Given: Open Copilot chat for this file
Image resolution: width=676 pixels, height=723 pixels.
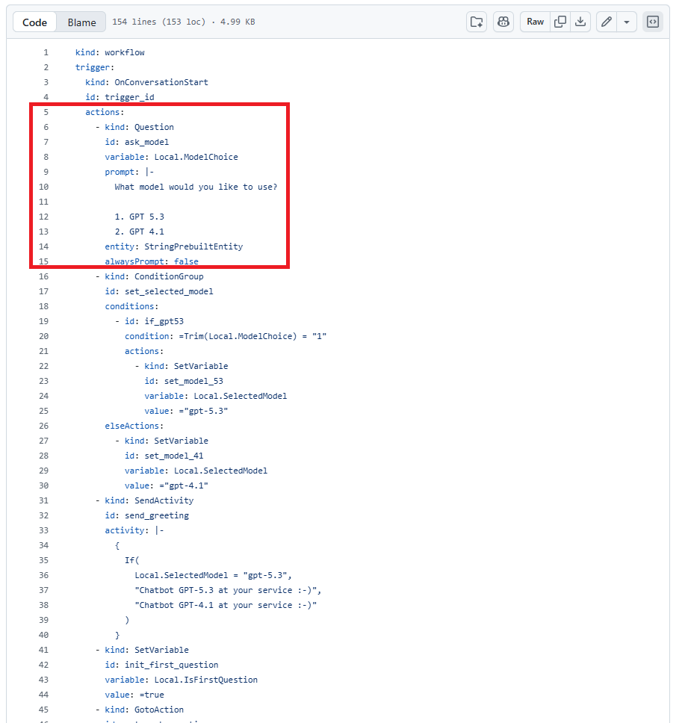Looking at the screenshot, I should tap(503, 22).
